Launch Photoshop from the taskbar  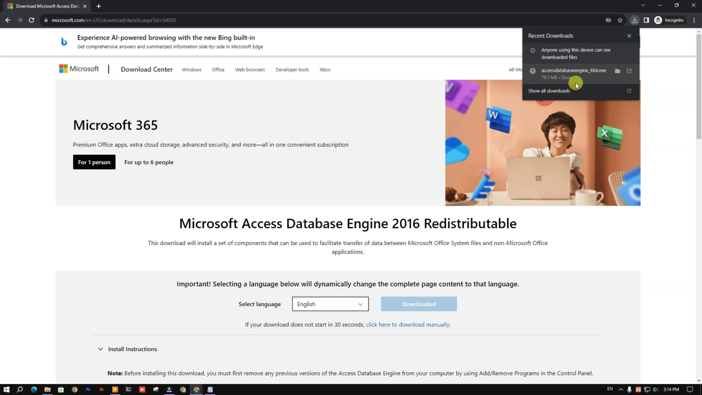(x=88, y=390)
